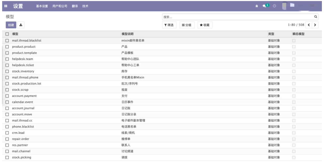This screenshot has width=324, height=164.
Task: Click the 联系人 description cell
Action: click(x=126, y=145)
